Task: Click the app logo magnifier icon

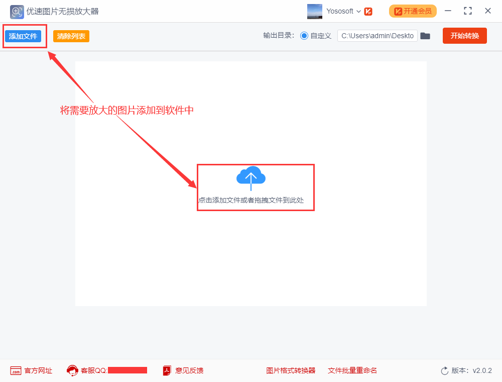Action: pyautogui.click(x=17, y=12)
